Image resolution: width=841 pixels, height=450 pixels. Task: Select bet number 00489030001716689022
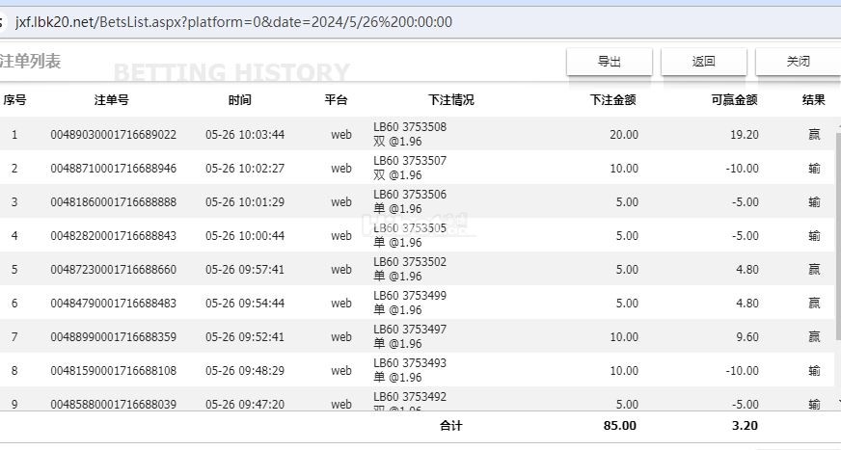(113, 135)
